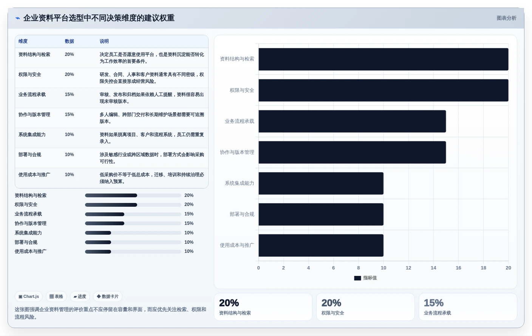Click the 使用成本与推广 progress bar
The width and height of the screenshot is (532, 336).
[x=133, y=252]
